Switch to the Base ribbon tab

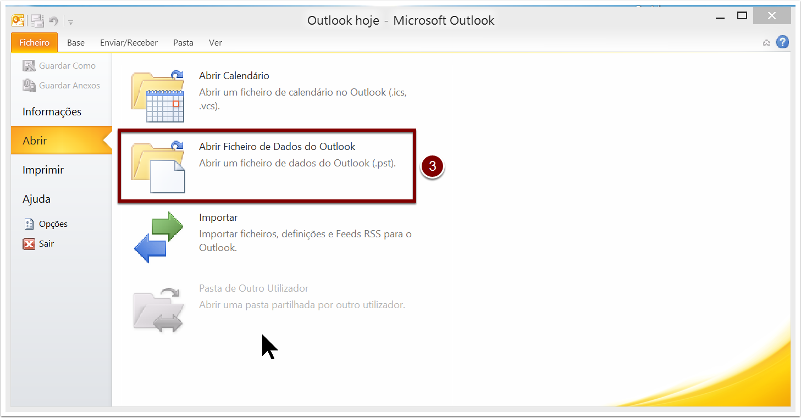click(76, 42)
